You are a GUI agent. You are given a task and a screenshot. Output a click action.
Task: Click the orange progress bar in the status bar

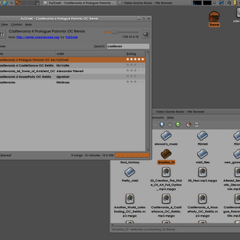(x=132, y=155)
